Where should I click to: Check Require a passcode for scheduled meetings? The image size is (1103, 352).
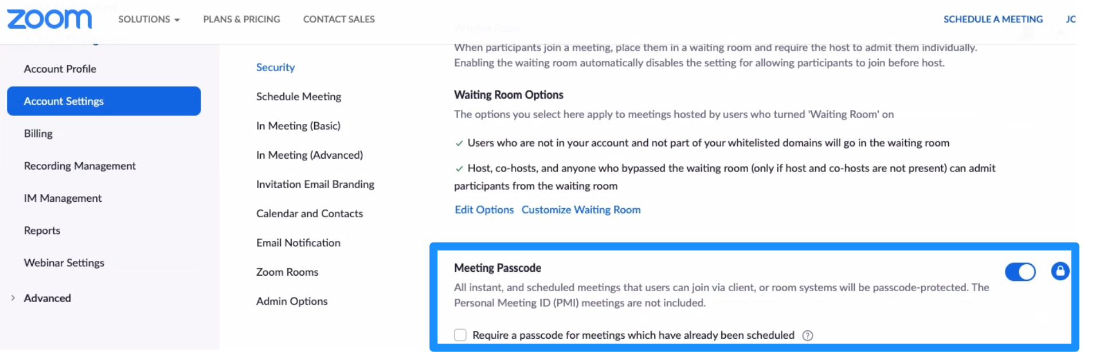(x=460, y=335)
